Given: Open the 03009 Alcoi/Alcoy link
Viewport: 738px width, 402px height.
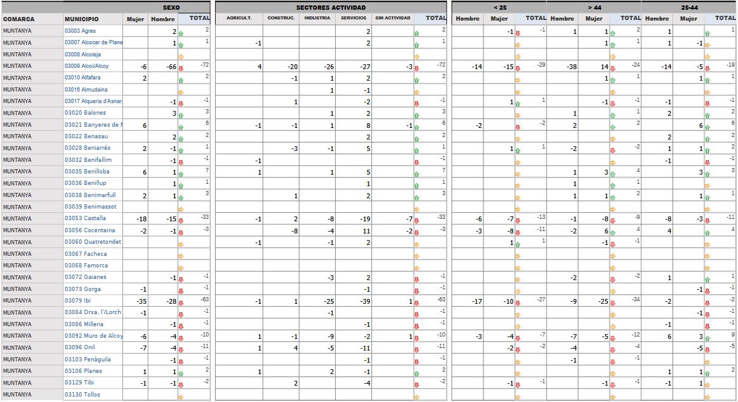Looking at the screenshot, I should 87,66.
